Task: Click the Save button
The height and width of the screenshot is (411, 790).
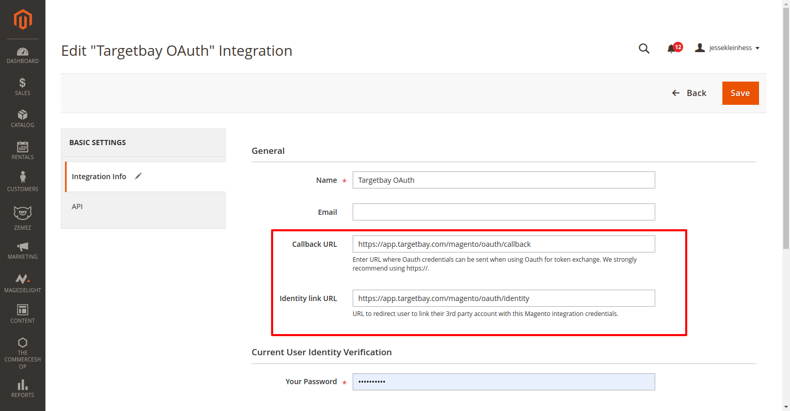Action: click(740, 93)
